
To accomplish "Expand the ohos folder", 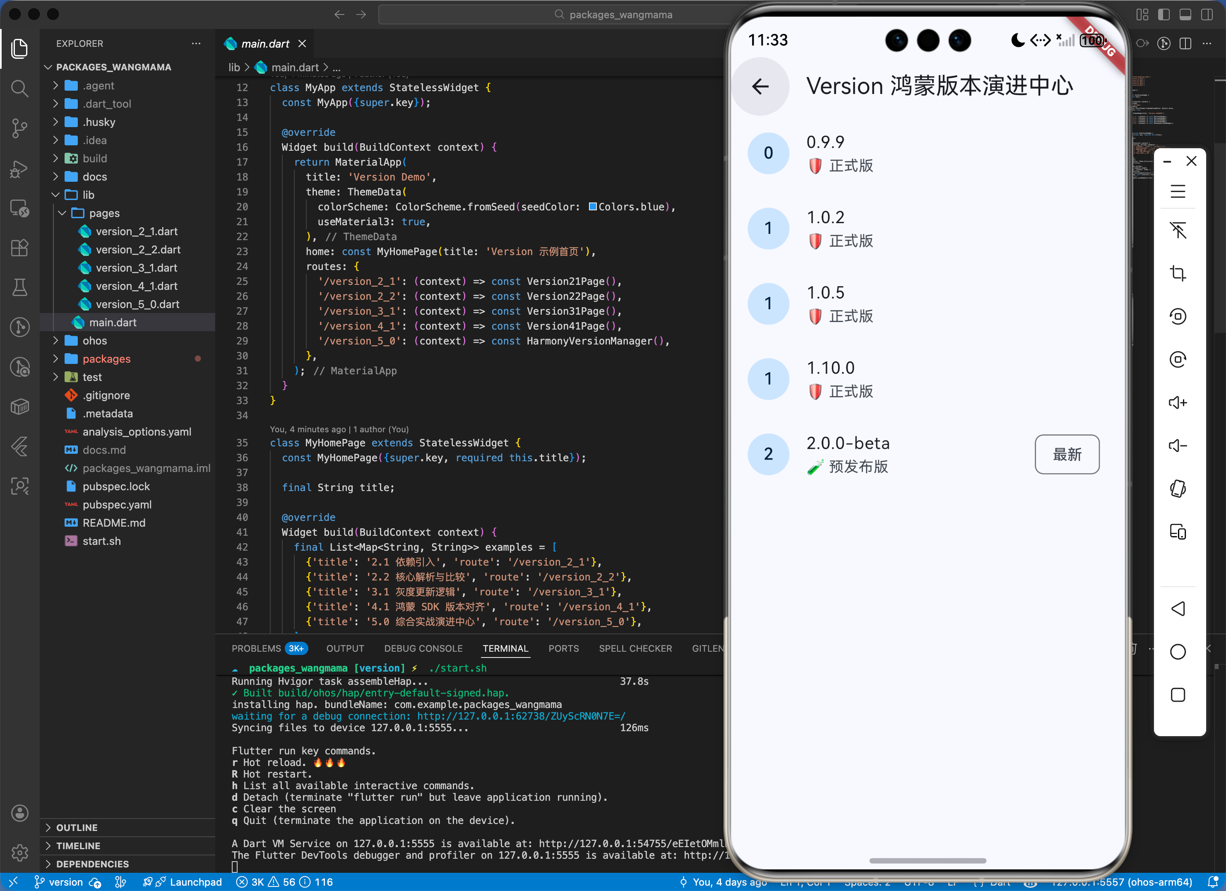I will point(95,341).
